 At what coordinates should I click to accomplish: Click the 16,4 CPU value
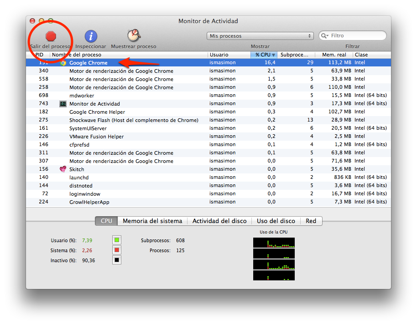[270, 63]
